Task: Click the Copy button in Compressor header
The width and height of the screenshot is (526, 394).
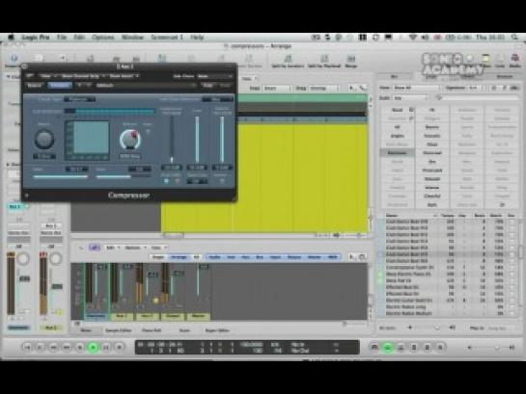Action: point(208,86)
